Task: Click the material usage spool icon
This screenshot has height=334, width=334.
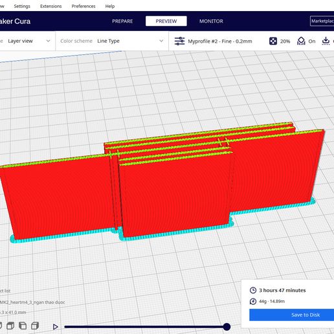Action: [253, 301]
